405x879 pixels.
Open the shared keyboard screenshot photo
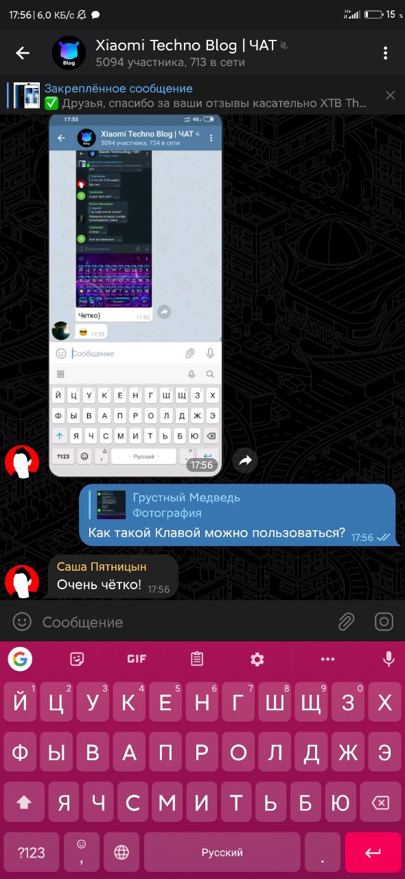click(x=135, y=296)
